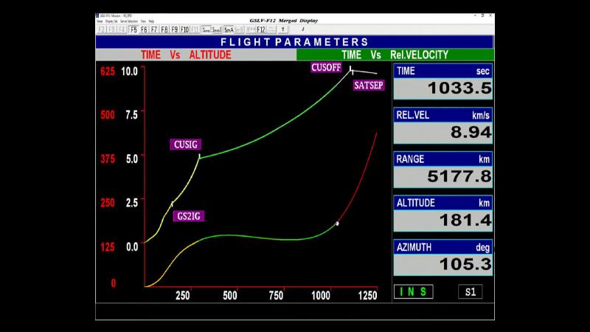Screen dimensions: 590x332
Task: Click the 250 tick label on the time axis
Action: tap(183, 296)
